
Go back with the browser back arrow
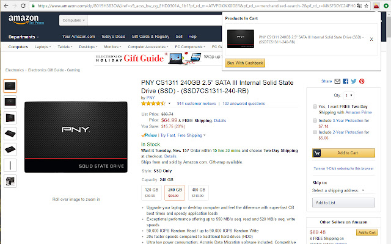point(6,5)
